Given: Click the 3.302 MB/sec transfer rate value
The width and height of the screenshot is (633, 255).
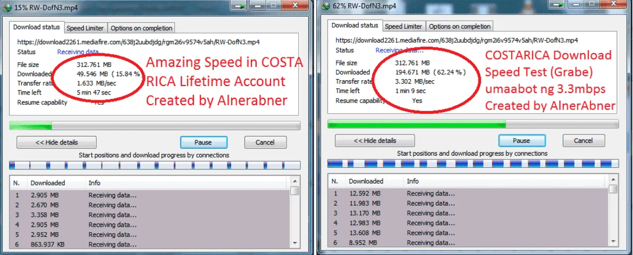Looking at the screenshot, I should (x=415, y=81).
